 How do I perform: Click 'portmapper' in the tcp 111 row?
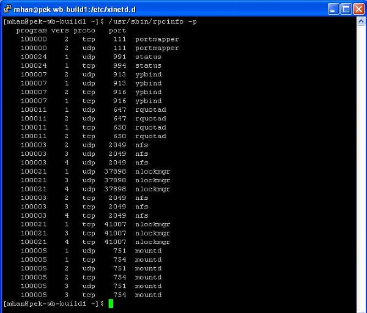coord(157,39)
